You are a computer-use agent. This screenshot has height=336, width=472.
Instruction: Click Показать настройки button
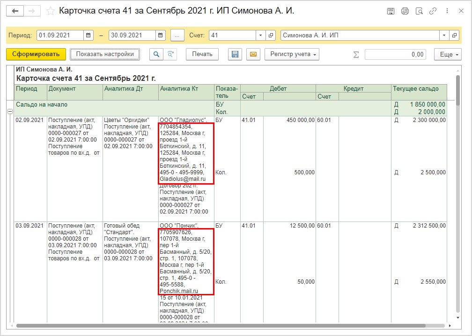[105, 54]
